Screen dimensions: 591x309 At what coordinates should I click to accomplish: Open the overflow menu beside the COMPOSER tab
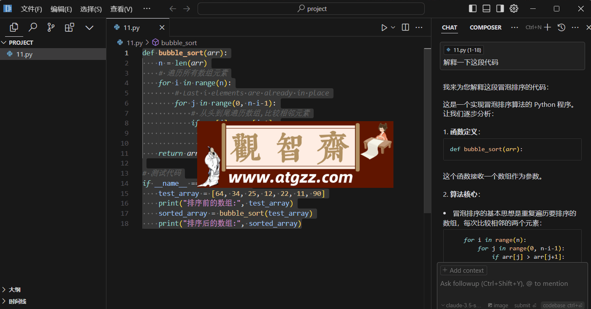coord(515,27)
